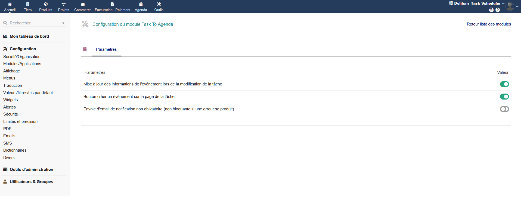
Task: Click the help question mark icon
Action: click(x=498, y=10)
